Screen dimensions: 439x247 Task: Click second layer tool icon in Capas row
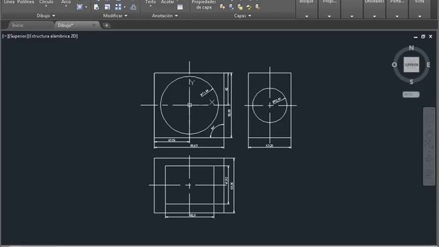point(231,7)
